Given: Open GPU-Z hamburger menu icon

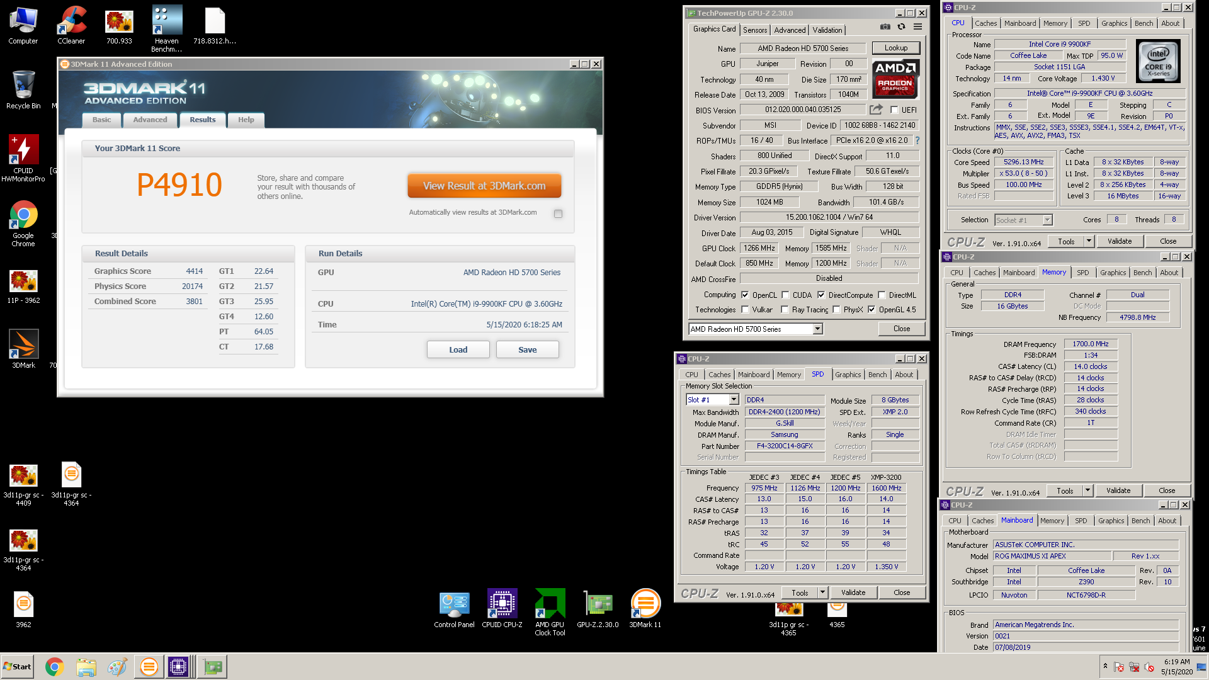Looking at the screenshot, I should point(917,26).
